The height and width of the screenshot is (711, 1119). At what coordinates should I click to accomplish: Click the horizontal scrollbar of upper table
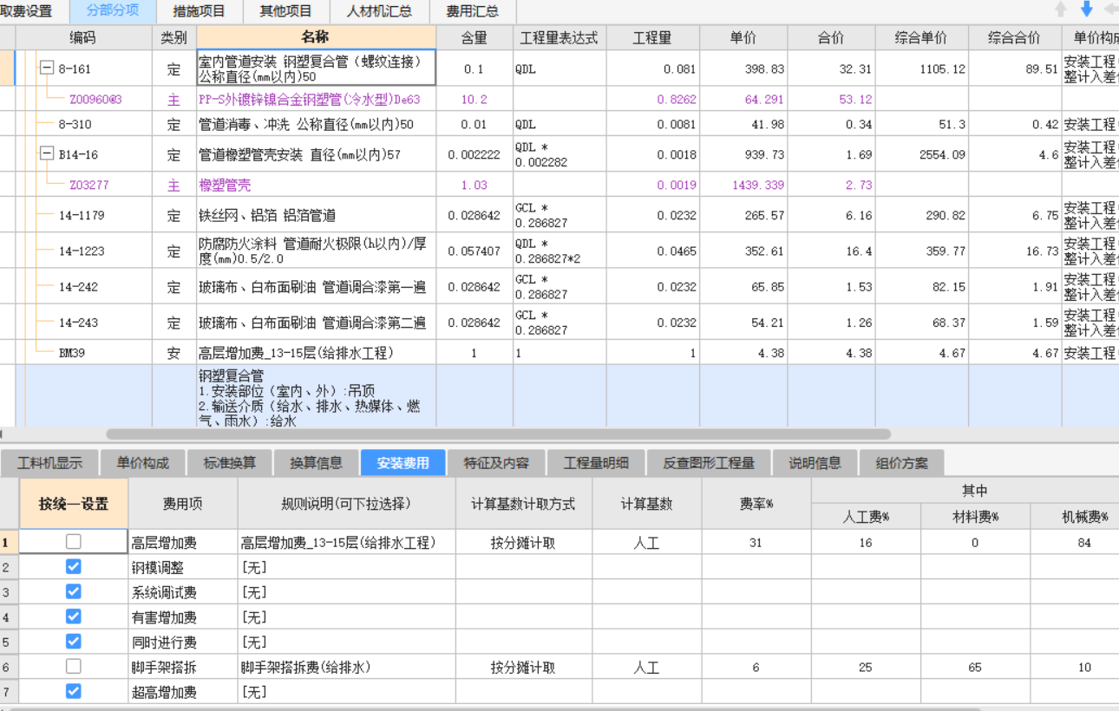pyautogui.click(x=498, y=434)
